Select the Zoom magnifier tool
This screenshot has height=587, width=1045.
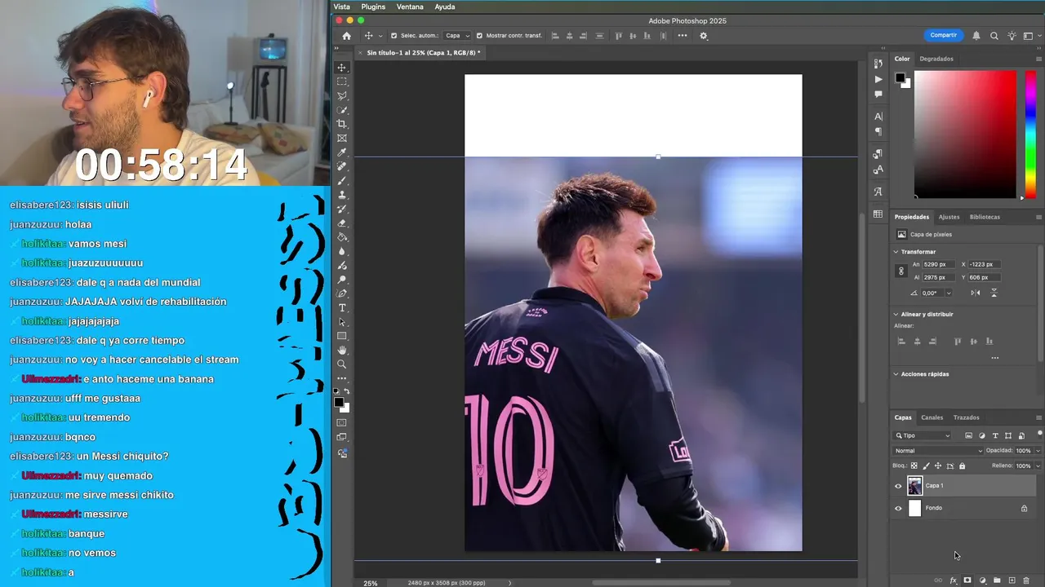click(342, 364)
